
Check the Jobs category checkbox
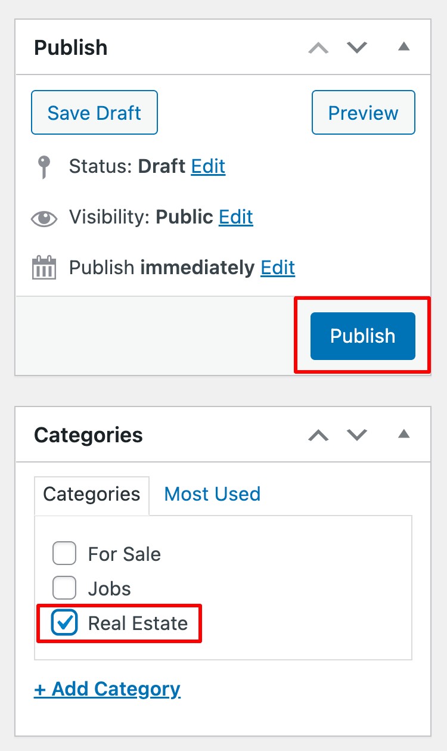[64, 588]
